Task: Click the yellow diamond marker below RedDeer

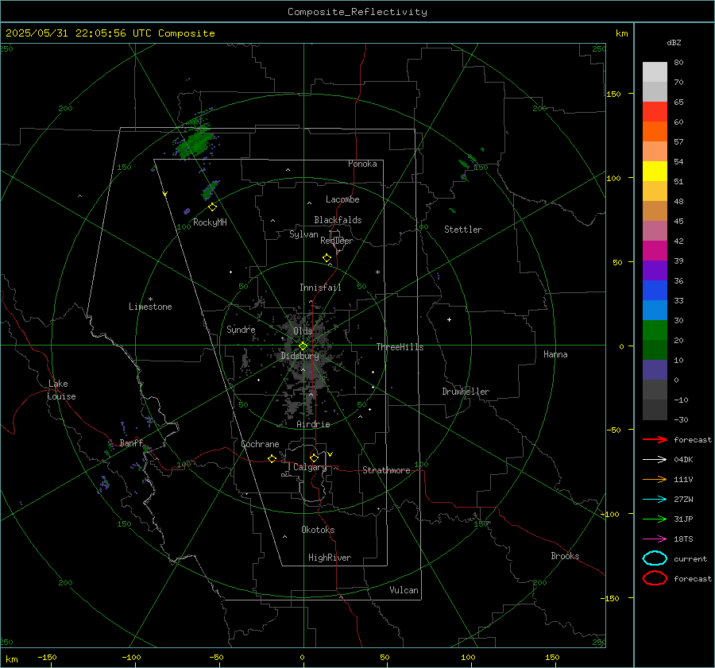Action: click(x=327, y=258)
